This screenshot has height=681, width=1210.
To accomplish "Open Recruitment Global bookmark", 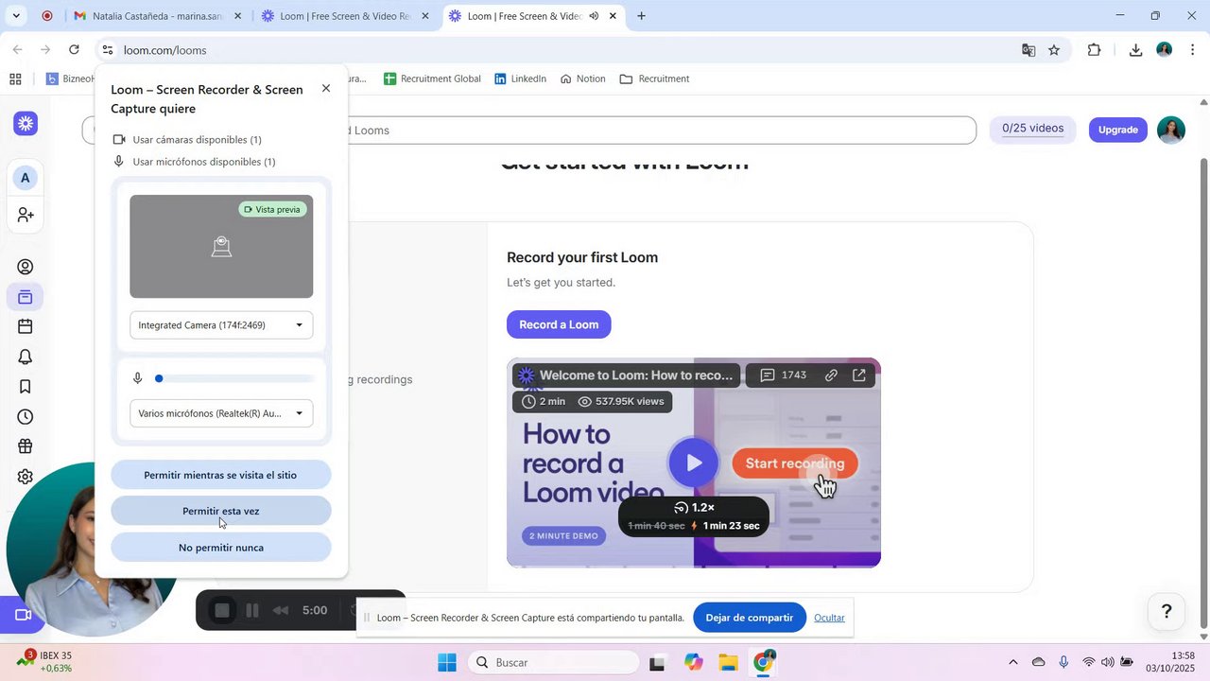I will (432, 79).
